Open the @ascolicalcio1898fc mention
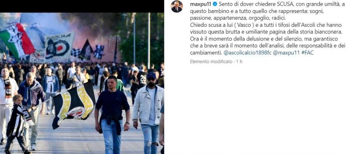The image size is (349, 154). click(x=247, y=53)
